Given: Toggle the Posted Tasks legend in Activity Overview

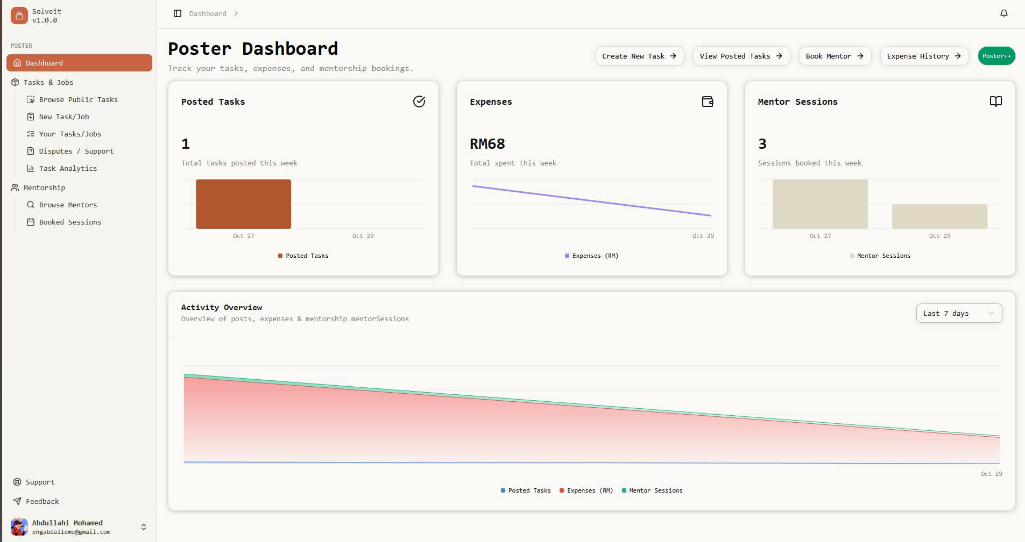Looking at the screenshot, I should [525, 490].
